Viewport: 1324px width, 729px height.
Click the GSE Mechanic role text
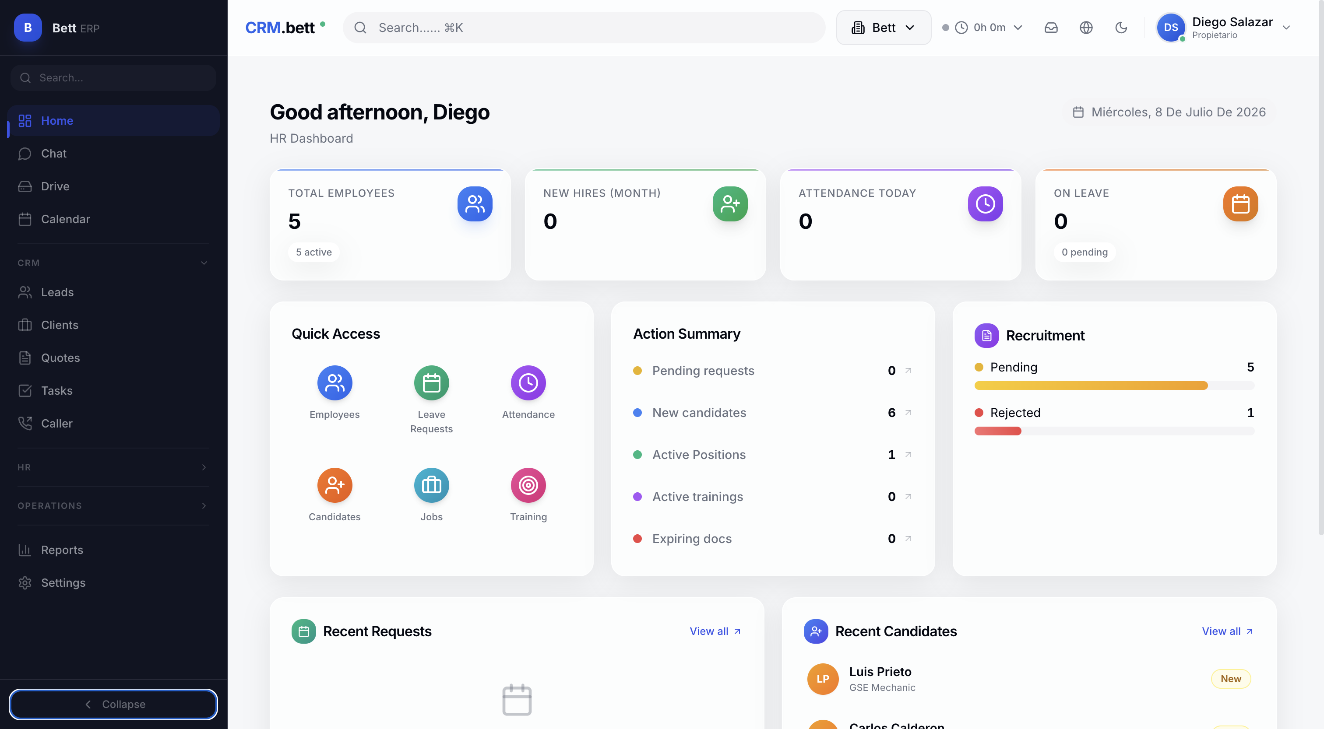pyautogui.click(x=882, y=688)
